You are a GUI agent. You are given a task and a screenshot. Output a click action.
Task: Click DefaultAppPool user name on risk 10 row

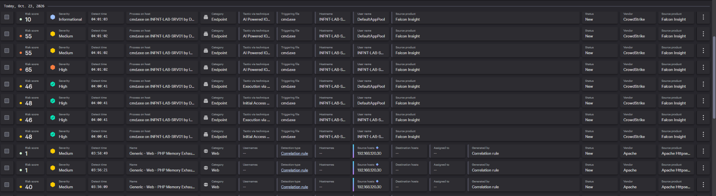coord(371,19)
